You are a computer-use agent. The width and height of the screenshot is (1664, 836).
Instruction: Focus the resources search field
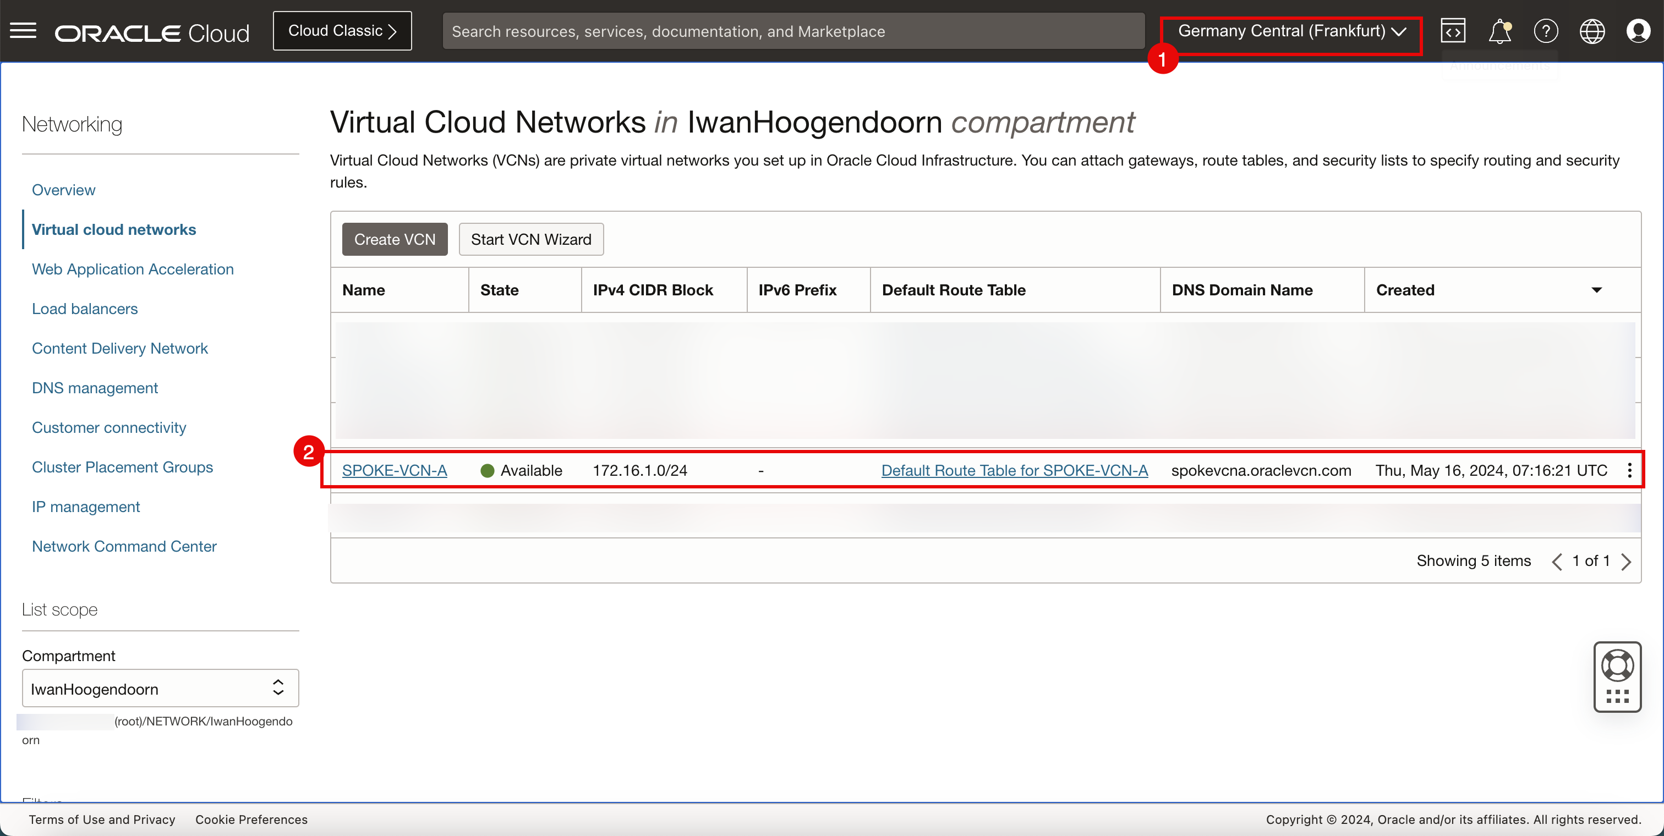pyautogui.click(x=792, y=31)
